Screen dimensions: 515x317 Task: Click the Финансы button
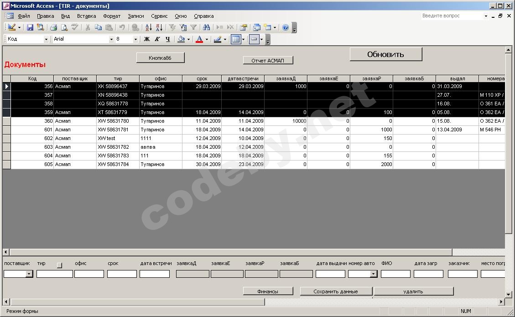(x=268, y=291)
